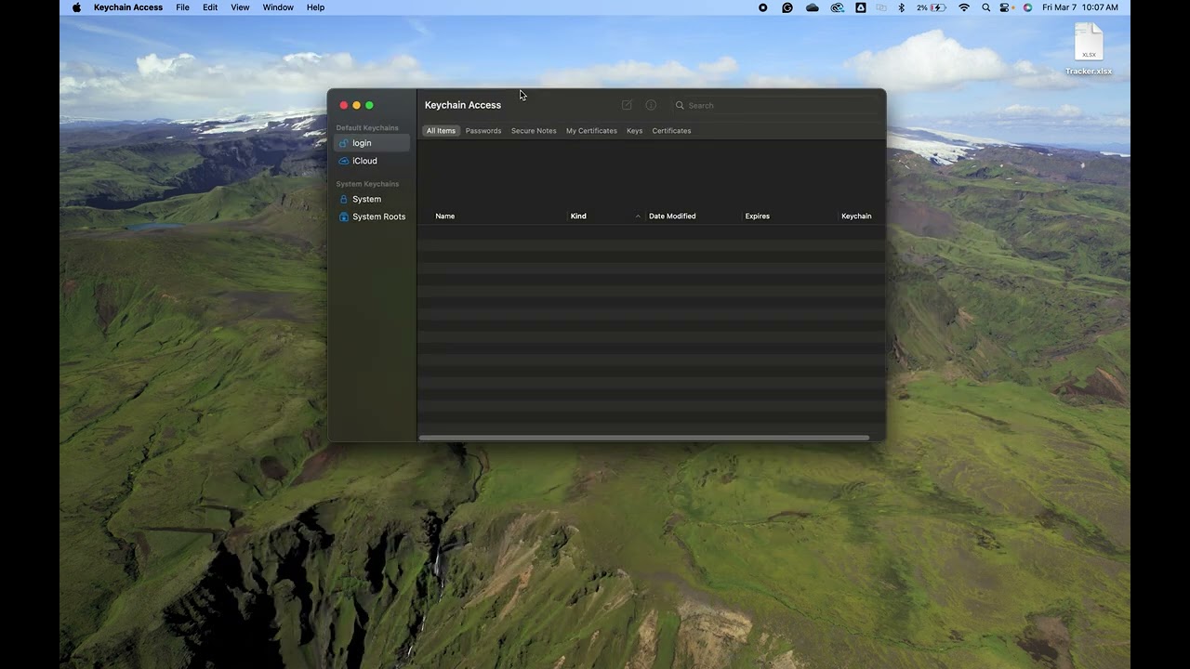Image resolution: width=1190 pixels, height=669 pixels.
Task: Sort items by the Name column
Action: [x=445, y=216]
